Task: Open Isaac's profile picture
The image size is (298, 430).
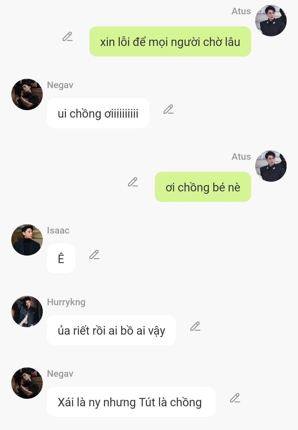Action: tap(27, 240)
